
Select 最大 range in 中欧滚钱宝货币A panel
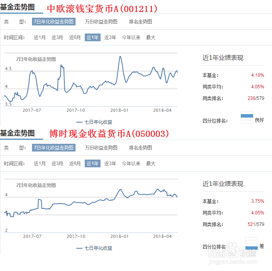click(151, 37)
